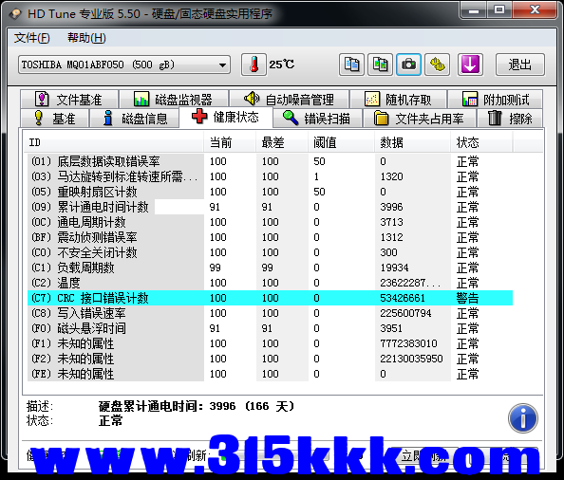Select row (BF) 震动侦测错误率

270,237
